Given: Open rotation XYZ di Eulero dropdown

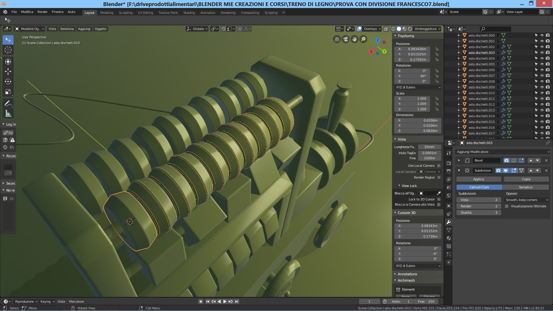Looking at the screenshot, I should (x=418, y=87).
